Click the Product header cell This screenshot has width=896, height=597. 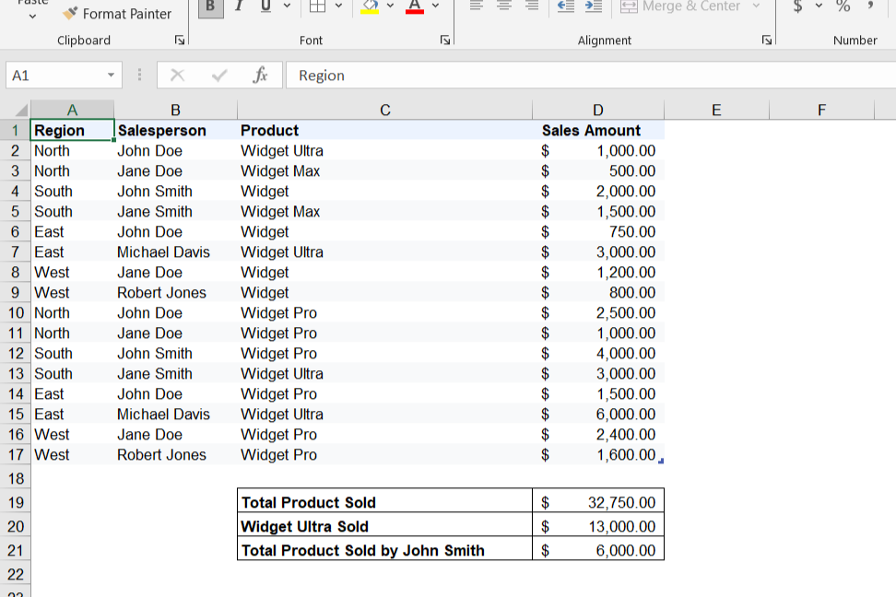click(x=385, y=130)
